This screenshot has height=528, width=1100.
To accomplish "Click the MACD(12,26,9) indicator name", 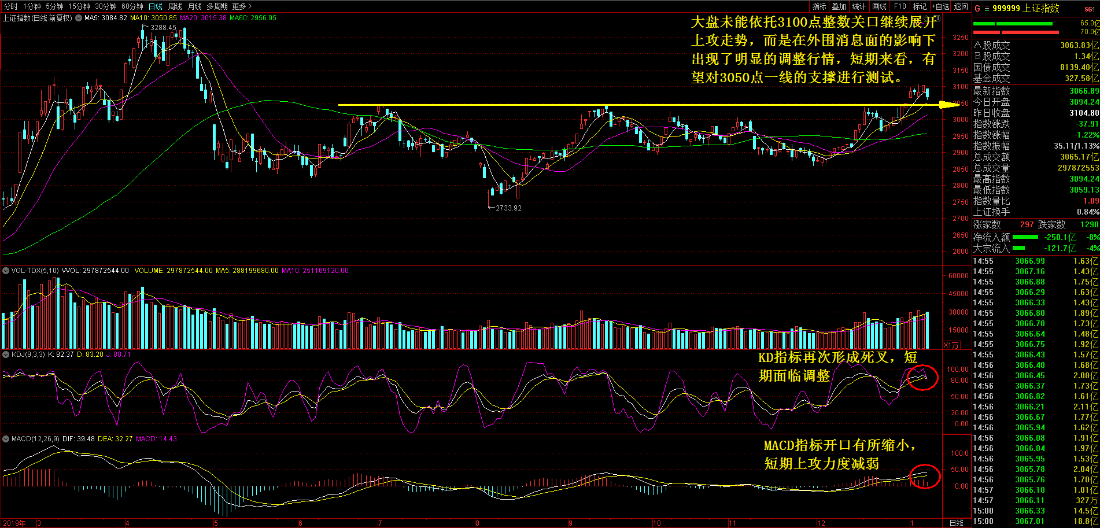I will coord(35,439).
